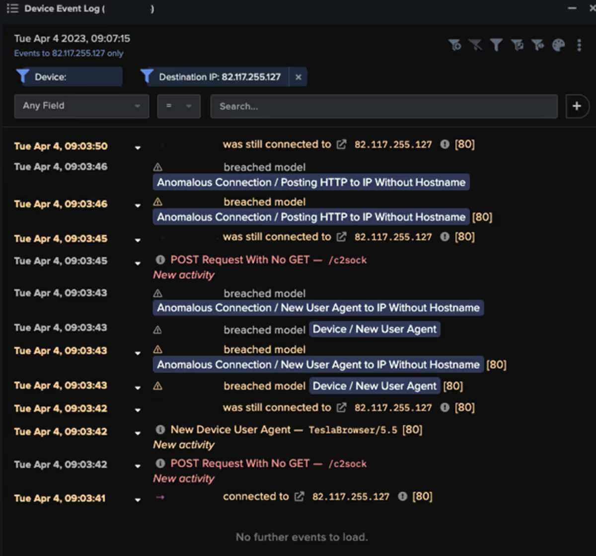Click Device / New User Agent tag without [80]
Image resolution: width=596 pixels, height=556 pixels.
pyautogui.click(x=374, y=329)
